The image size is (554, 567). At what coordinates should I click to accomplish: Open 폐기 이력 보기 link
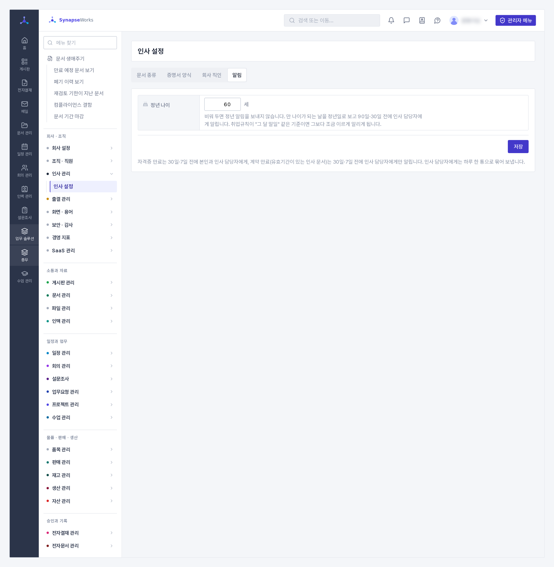[69, 82]
